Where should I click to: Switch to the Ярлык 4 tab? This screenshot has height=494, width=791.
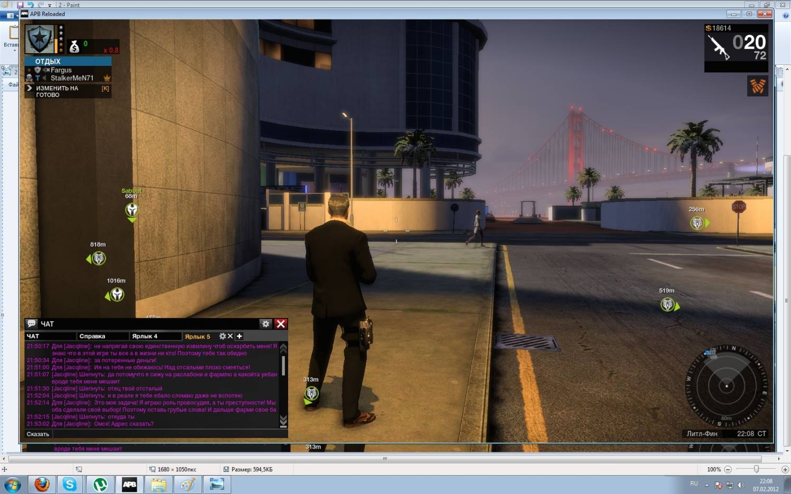coord(155,336)
